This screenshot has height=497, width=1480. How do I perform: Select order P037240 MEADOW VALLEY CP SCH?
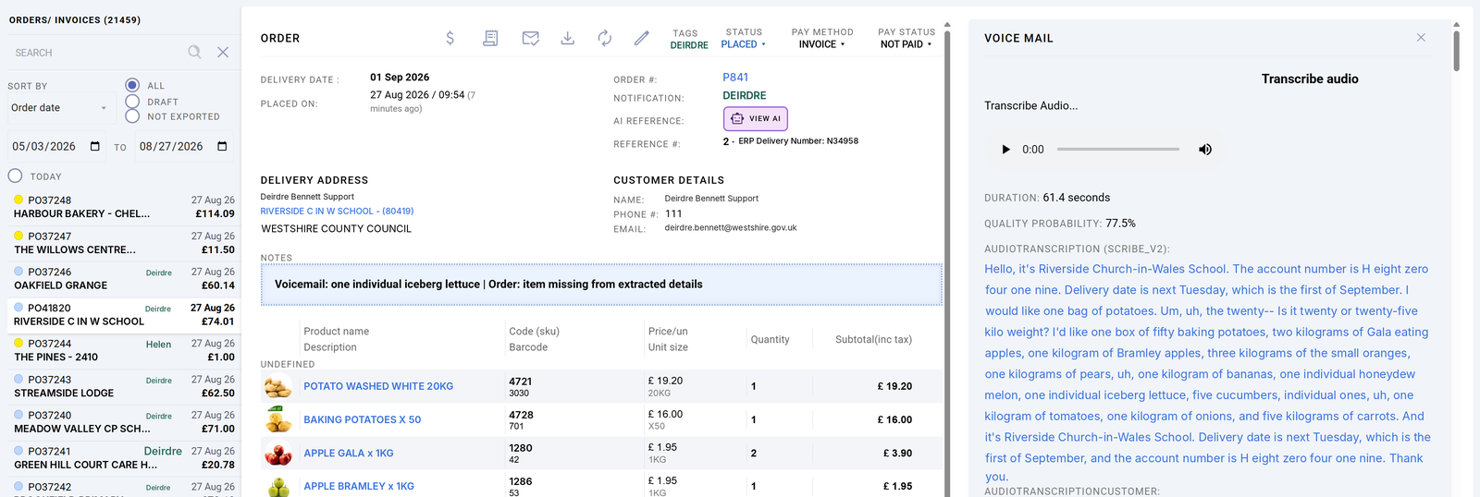click(120, 422)
